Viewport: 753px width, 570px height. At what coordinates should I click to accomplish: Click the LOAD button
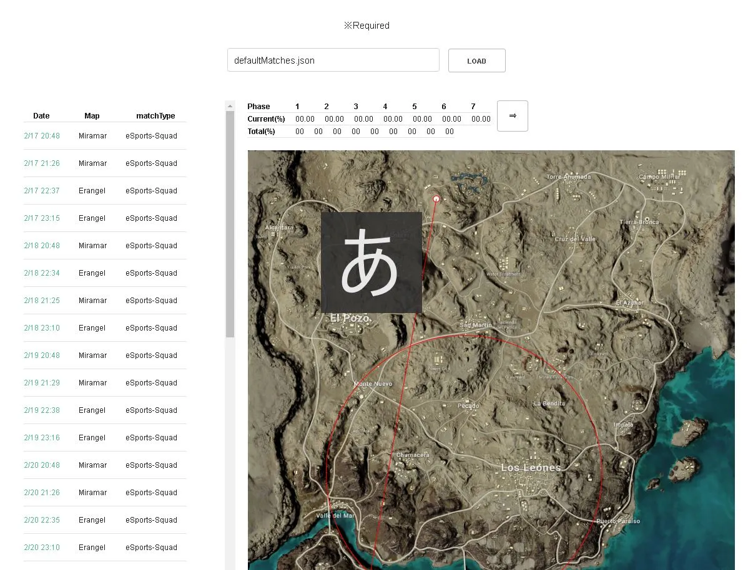(x=476, y=60)
